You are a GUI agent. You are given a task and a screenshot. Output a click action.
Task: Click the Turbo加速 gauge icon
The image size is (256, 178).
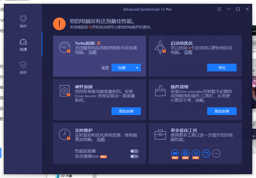point(64,47)
